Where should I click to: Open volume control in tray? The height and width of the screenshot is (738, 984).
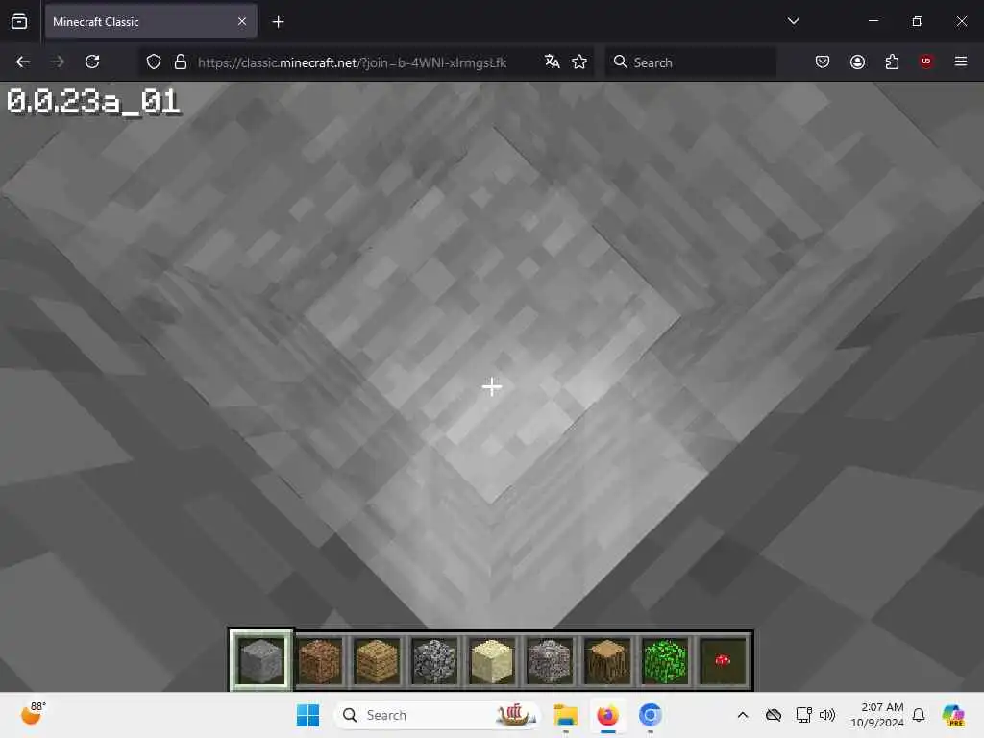[827, 715]
